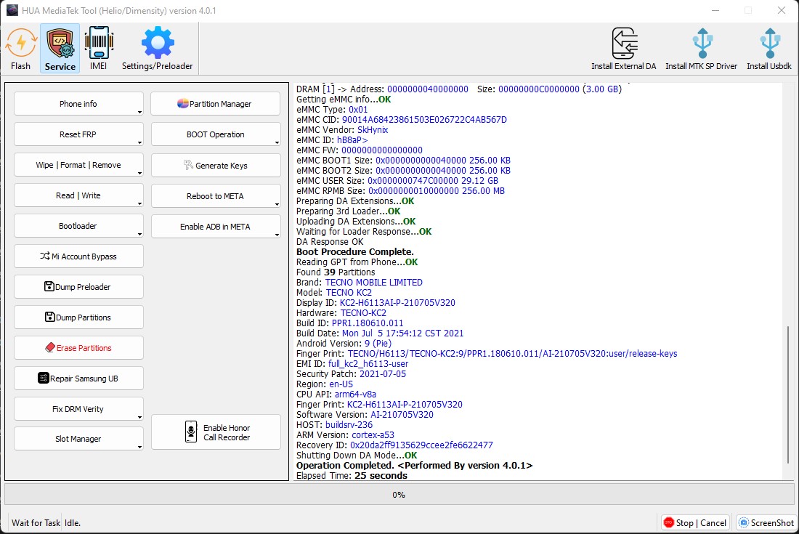Click the Generate Keys key icon

(x=188, y=165)
